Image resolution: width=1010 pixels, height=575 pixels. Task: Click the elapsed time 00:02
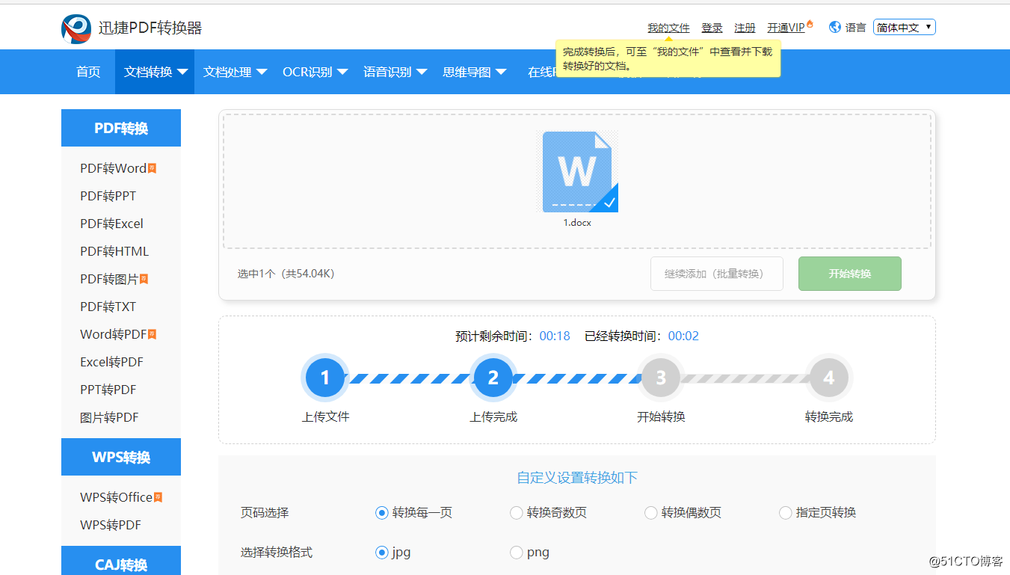[683, 336]
